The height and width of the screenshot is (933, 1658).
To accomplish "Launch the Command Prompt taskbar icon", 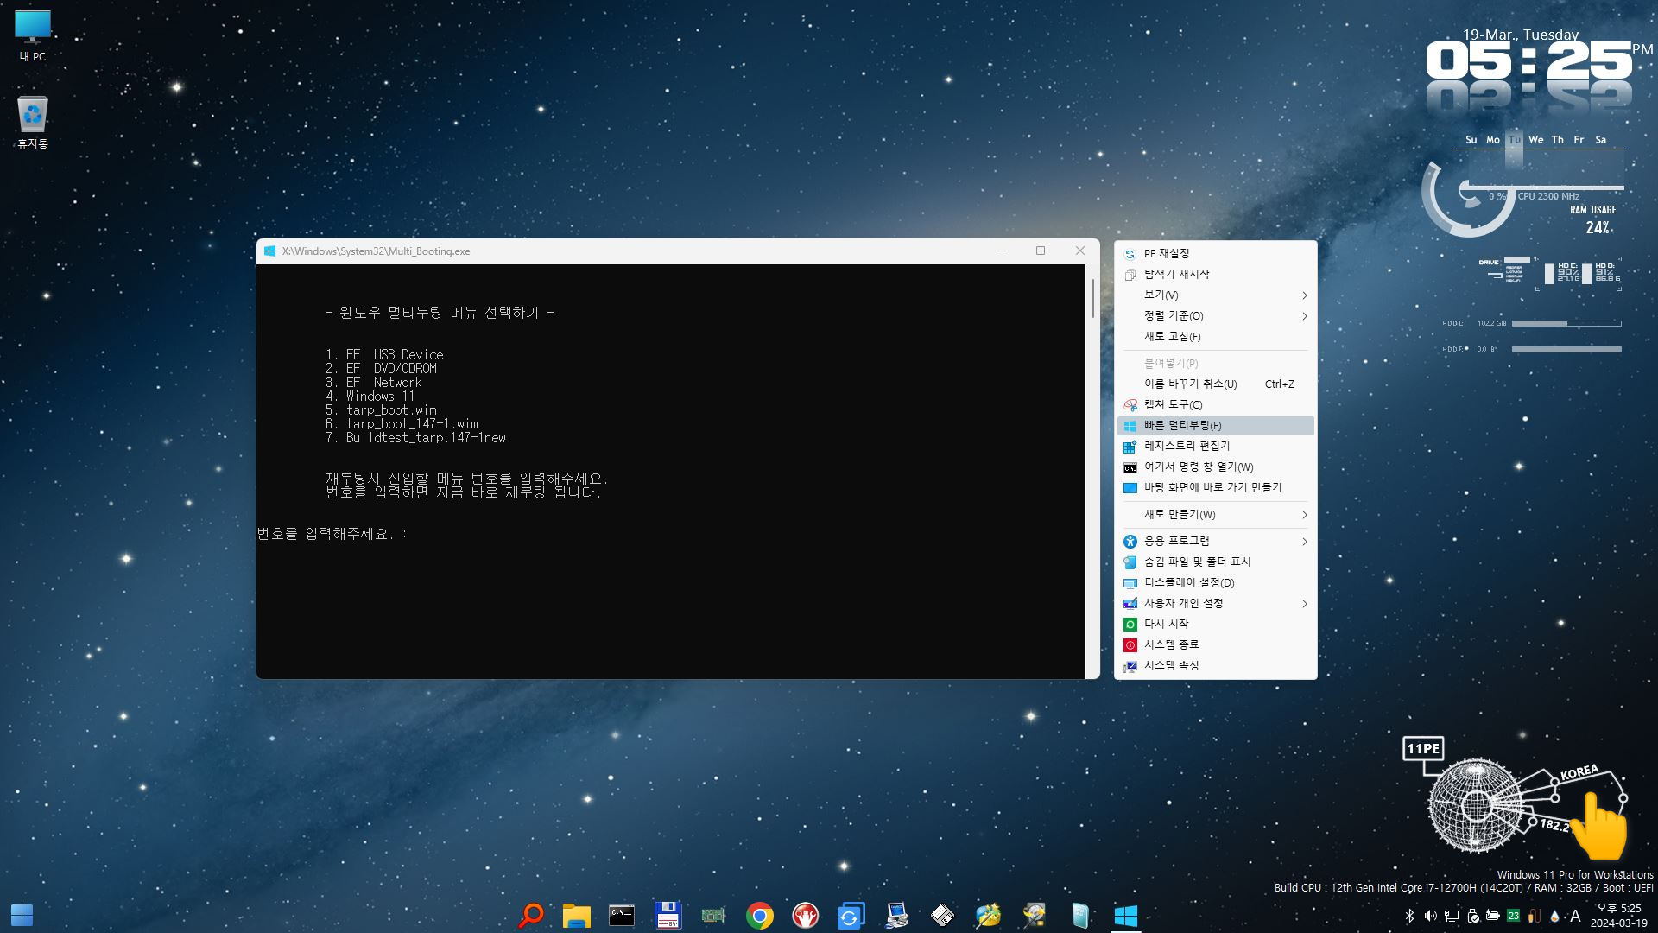I will click(x=622, y=915).
